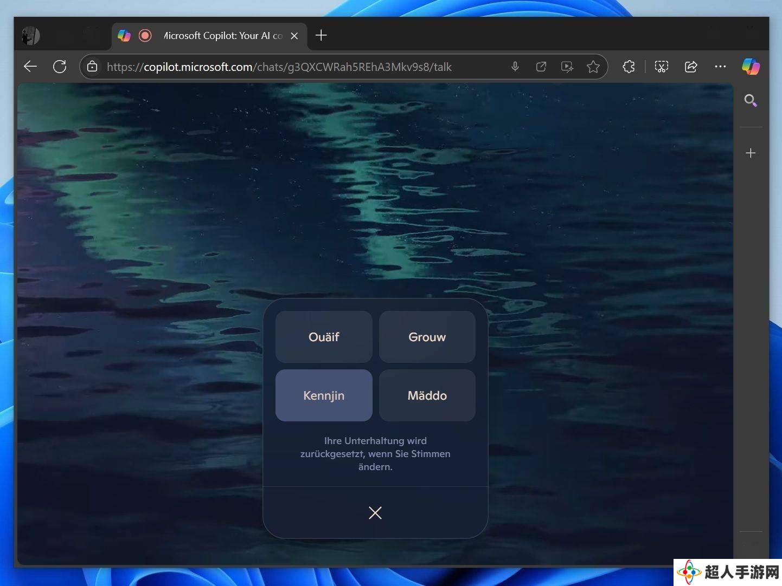Add this page to favorites
This screenshot has width=782, height=586.
click(593, 67)
